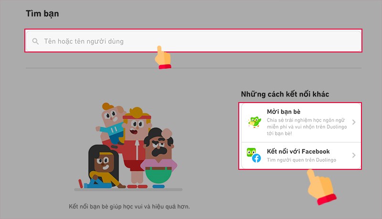Click the 'Tìm bạn' heading
This screenshot has height=219, width=382.
[42, 13]
